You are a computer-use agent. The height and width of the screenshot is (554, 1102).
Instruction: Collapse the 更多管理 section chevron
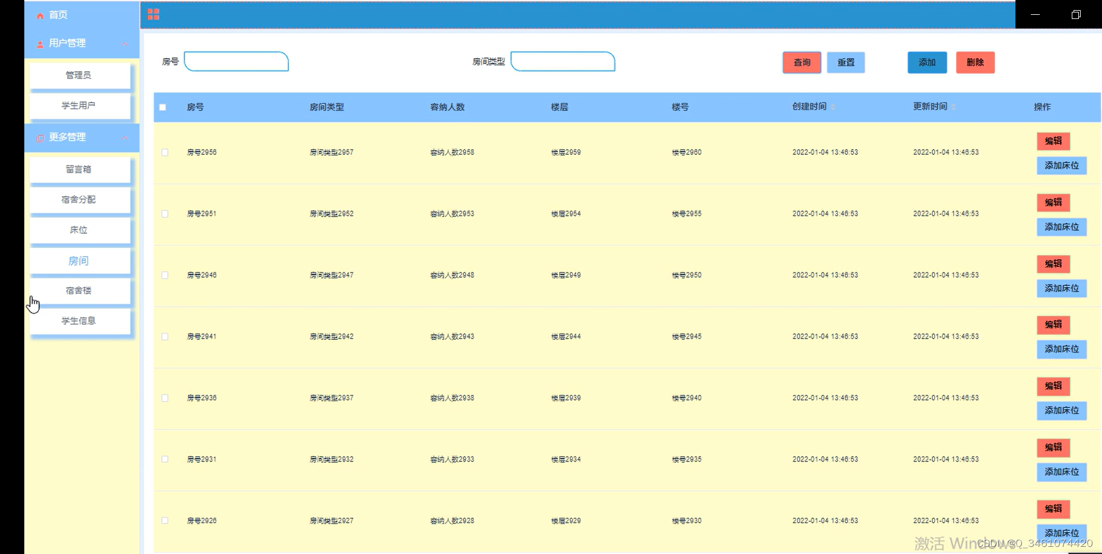coord(125,138)
